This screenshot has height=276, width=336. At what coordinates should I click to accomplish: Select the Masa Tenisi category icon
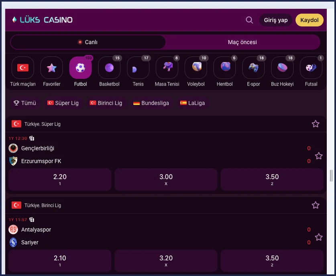point(167,68)
